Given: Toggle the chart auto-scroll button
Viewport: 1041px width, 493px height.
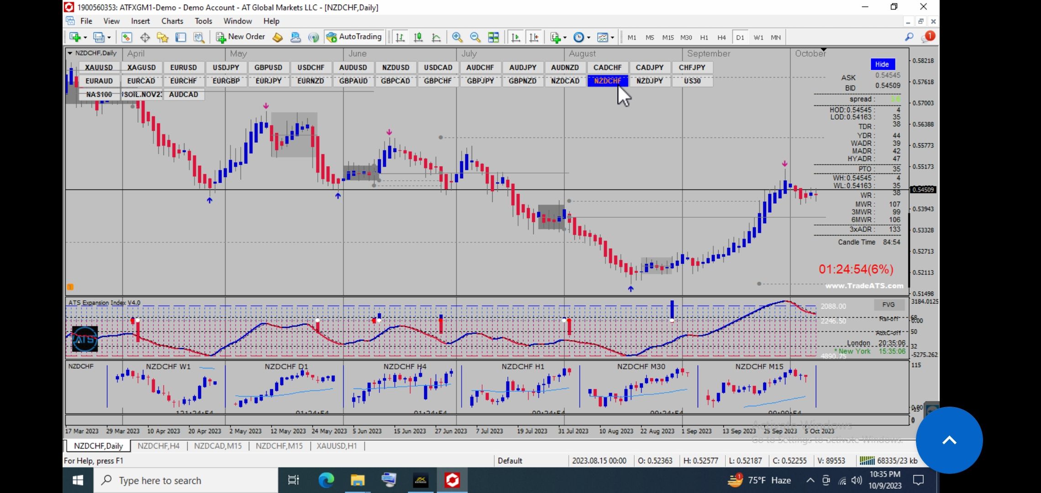Looking at the screenshot, I should pos(515,37).
